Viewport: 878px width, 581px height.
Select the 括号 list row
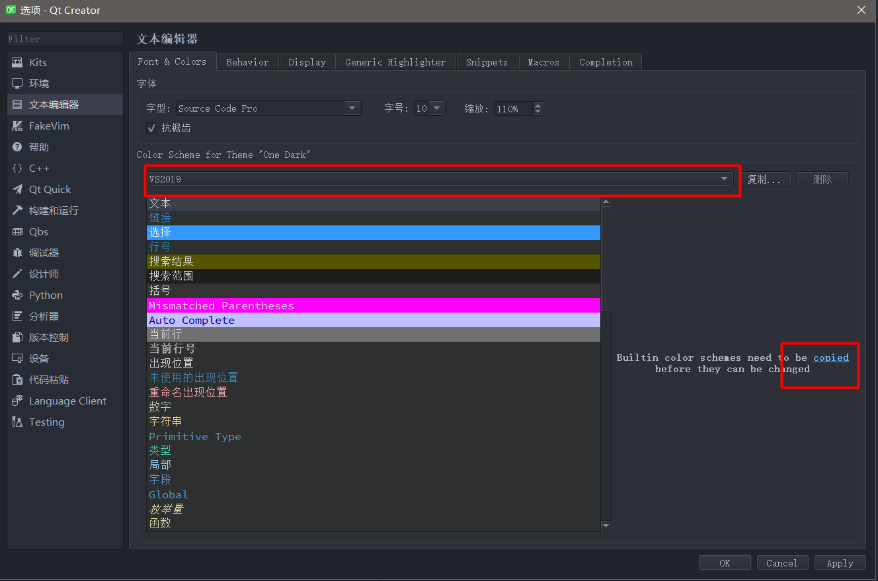coord(374,291)
